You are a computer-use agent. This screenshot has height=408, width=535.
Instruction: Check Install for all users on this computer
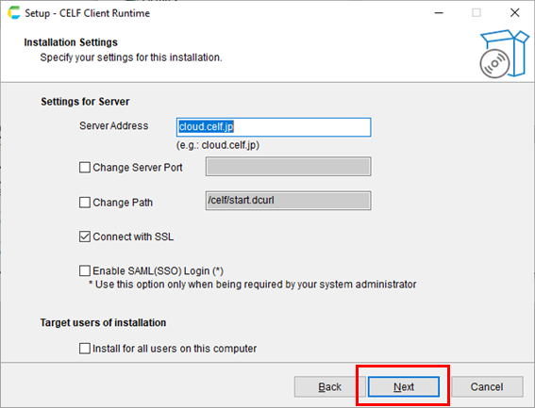pyautogui.click(x=85, y=349)
